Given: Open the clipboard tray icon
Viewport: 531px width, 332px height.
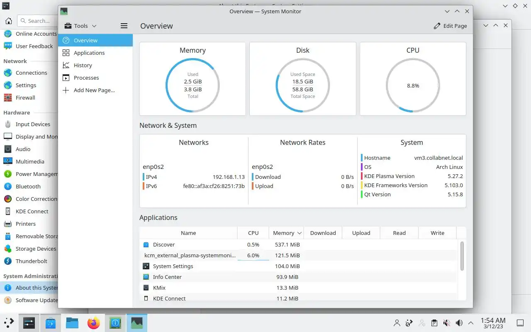Looking at the screenshot, I should [x=434, y=323].
